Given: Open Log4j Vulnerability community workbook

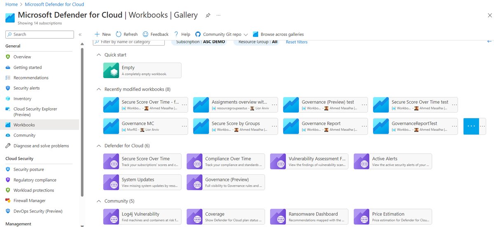Looking at the screenshot, I should (142, 217).
